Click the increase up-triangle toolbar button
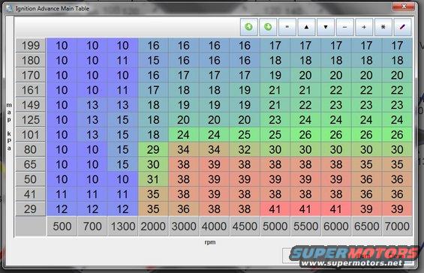The width and height of the screenshot is (424, 273). [x=306, y=27]
